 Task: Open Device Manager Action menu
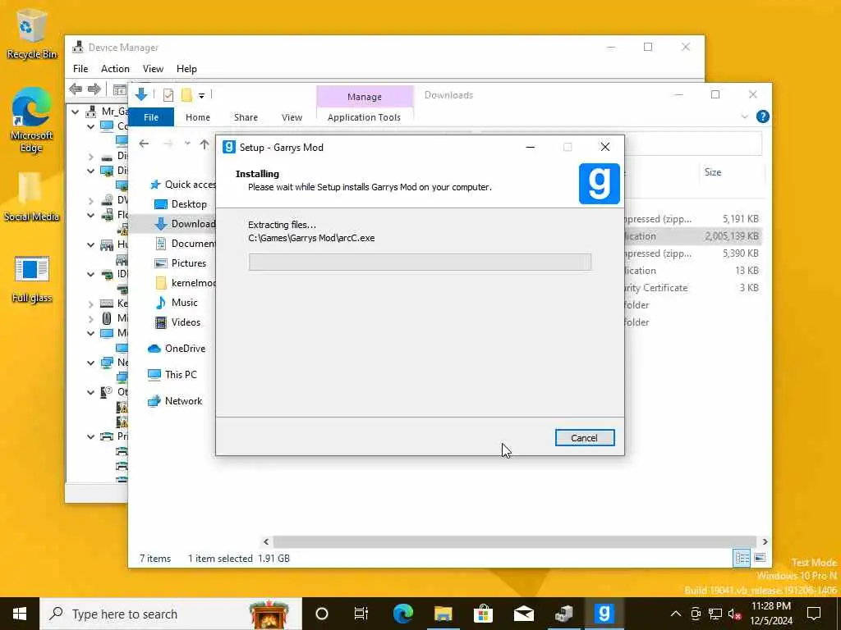tap(115, 69)
